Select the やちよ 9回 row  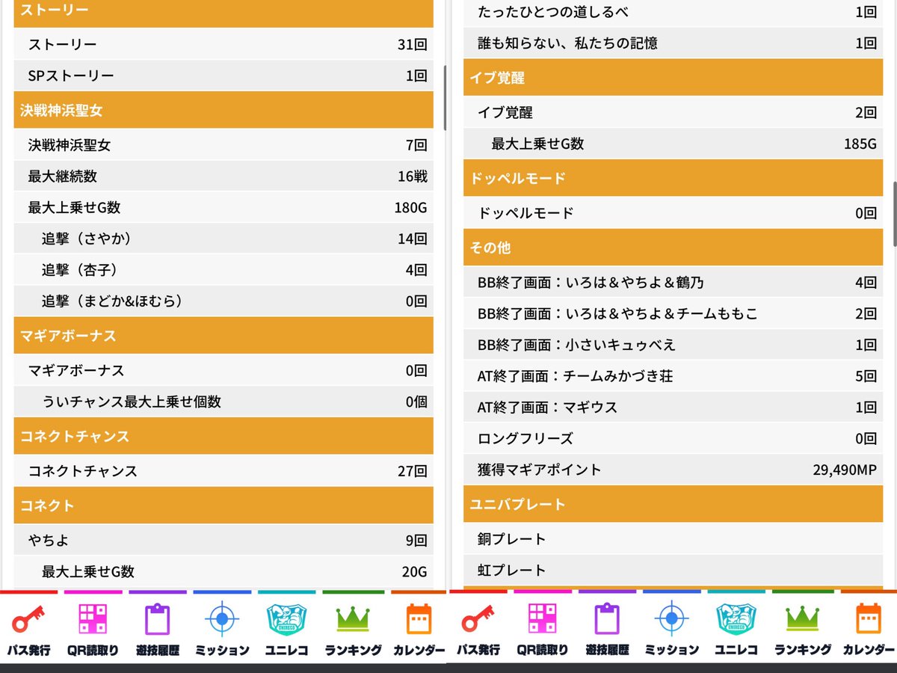(x=224, y=540)
